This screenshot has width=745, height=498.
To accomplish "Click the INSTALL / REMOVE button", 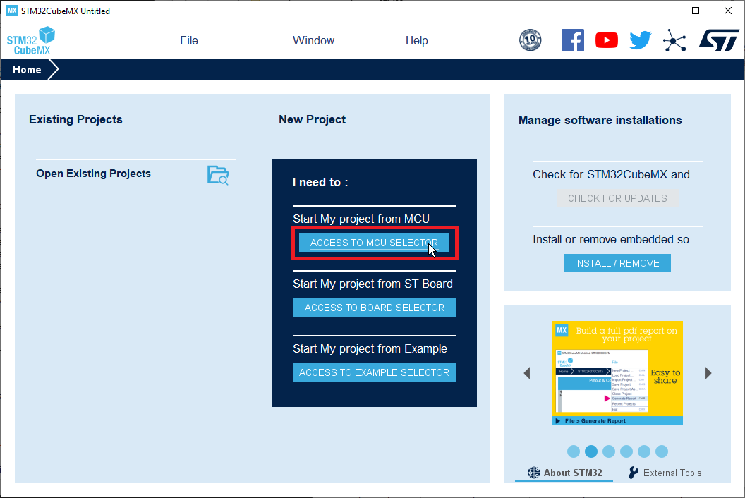I will [x=617, y=263].
